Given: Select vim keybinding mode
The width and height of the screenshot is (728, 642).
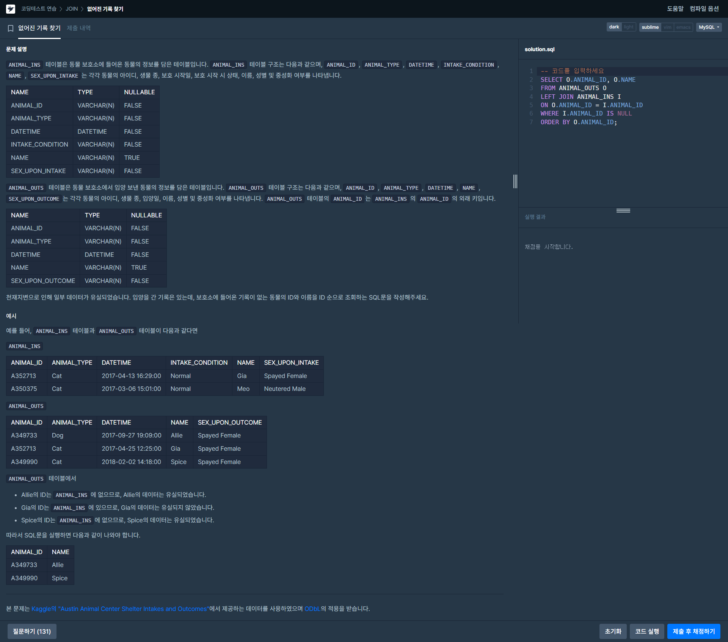Looking at the screenshot, I should (667, 27).
